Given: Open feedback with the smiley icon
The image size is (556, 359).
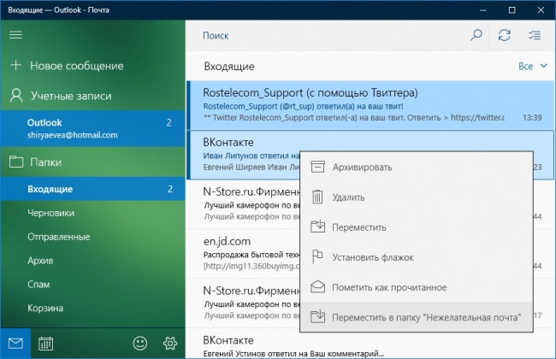Looking at the screenshot, I should pos(140,344).
